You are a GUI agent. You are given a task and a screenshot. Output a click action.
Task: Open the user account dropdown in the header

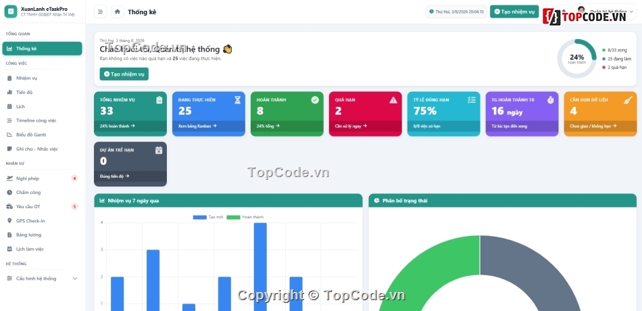(x=605, y=11)
